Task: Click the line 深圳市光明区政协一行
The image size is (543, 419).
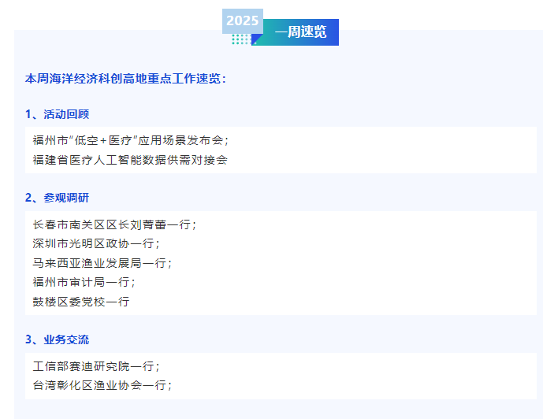Action: click(x=96, y=244)
